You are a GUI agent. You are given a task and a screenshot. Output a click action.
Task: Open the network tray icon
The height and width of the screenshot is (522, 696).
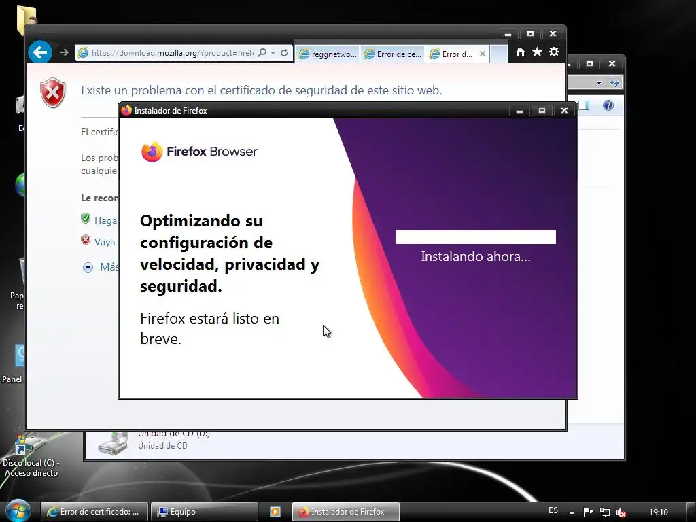click(604, 512)
